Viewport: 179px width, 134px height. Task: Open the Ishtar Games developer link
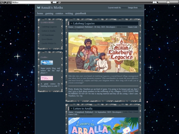pos(122,27)
